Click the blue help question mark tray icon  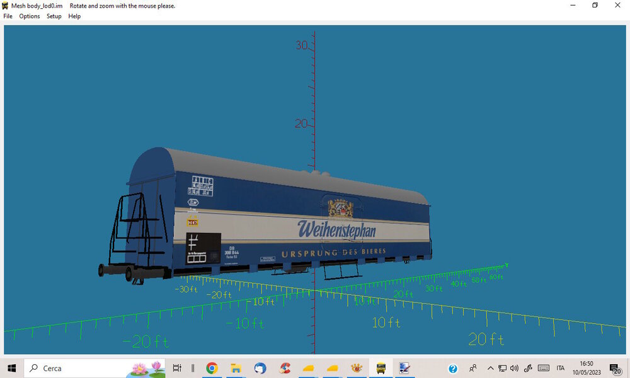click(453, 369)
